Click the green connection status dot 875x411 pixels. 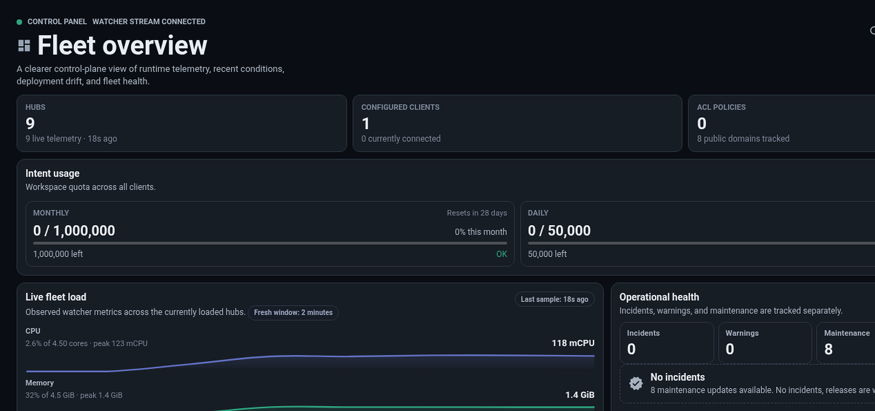(19, 22)
